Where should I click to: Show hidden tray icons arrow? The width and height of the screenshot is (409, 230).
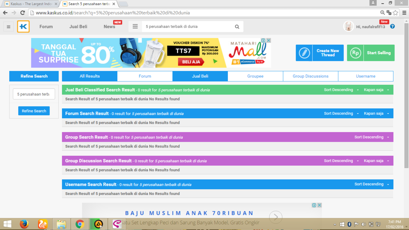[x=335, y=224]
